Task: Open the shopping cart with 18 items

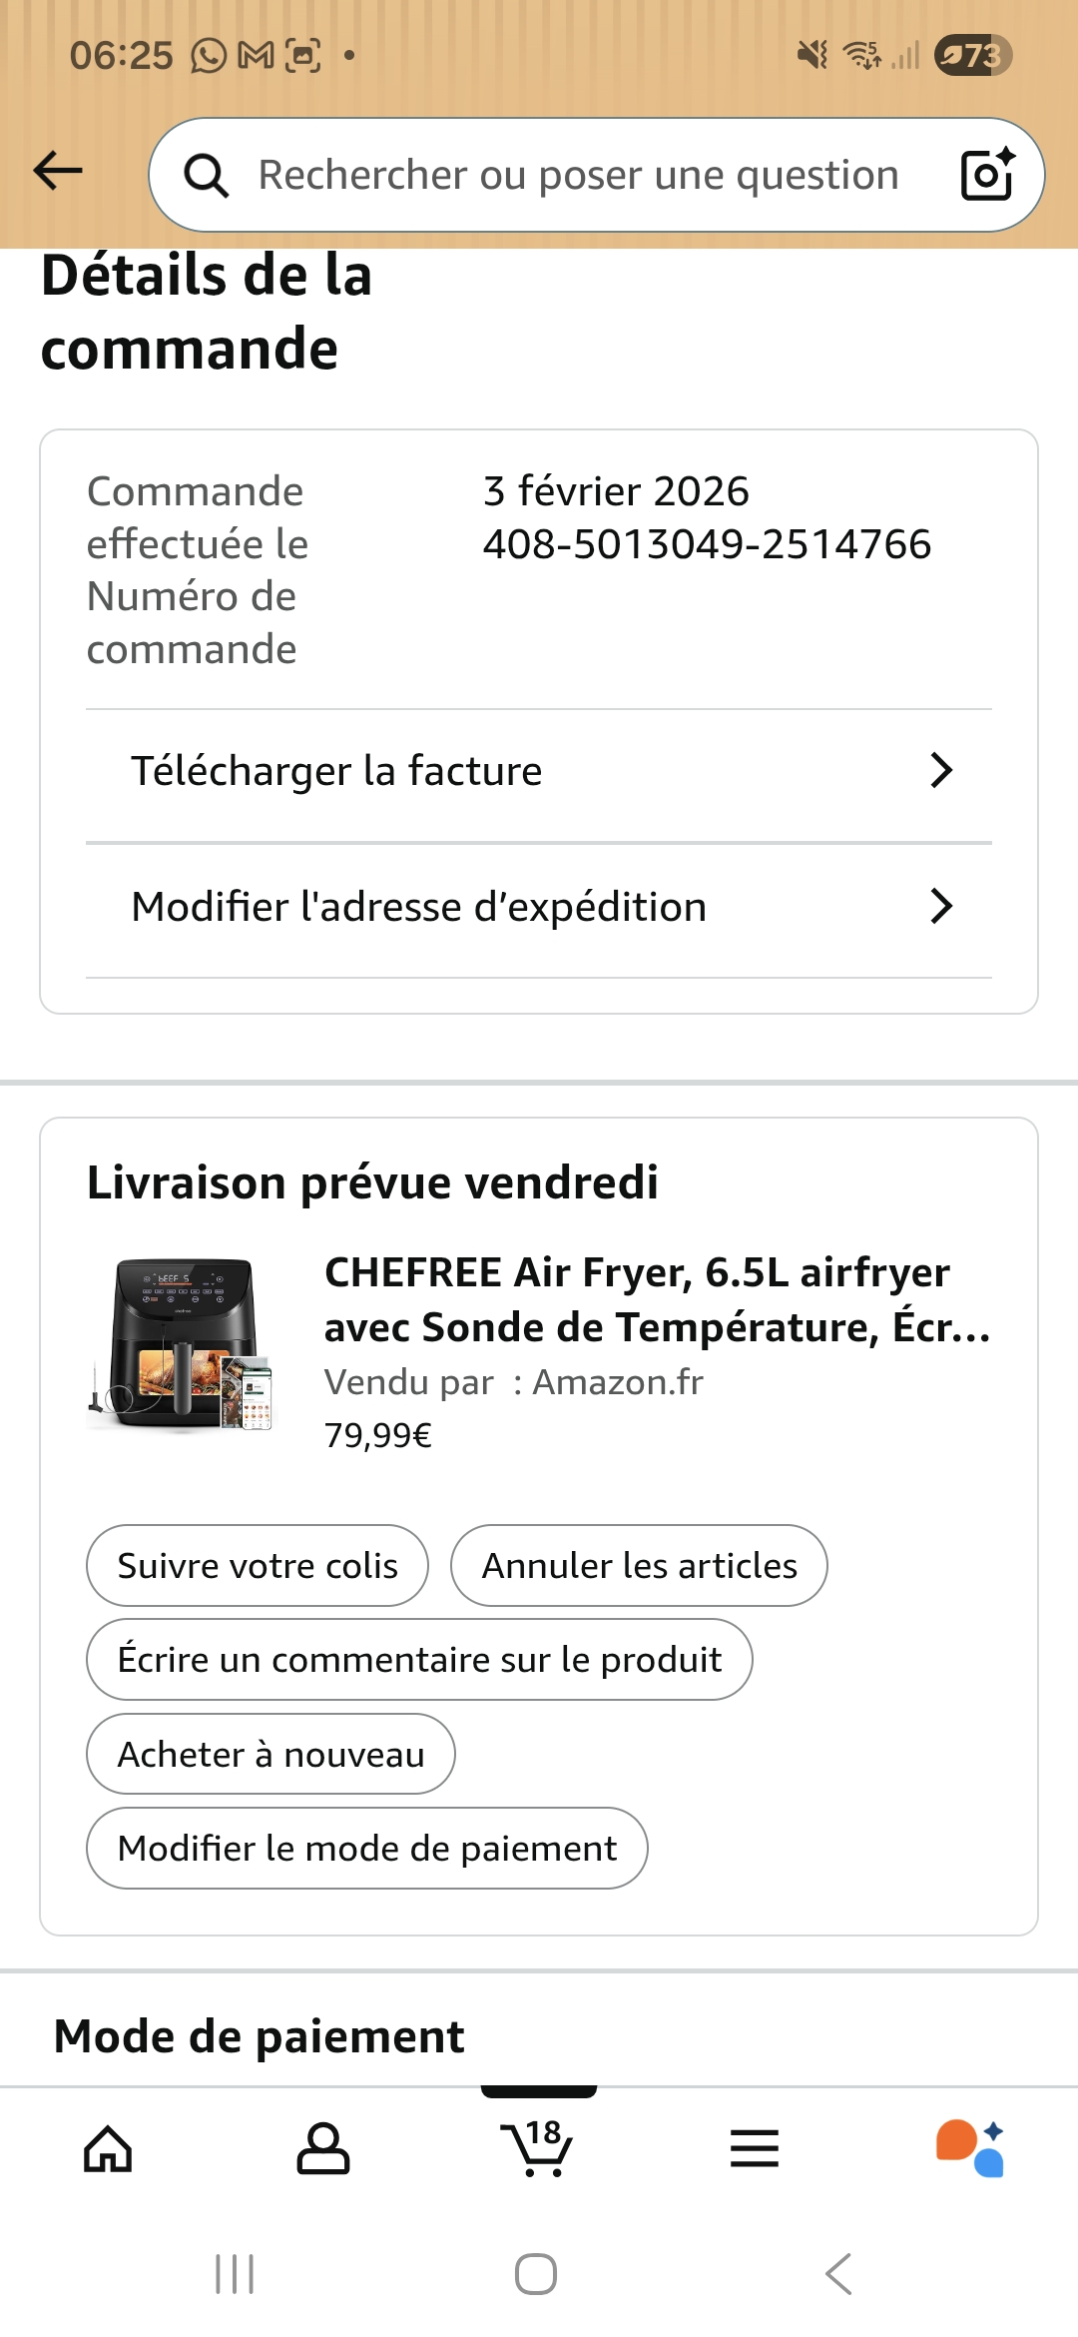Action: tap(536, 2147)
